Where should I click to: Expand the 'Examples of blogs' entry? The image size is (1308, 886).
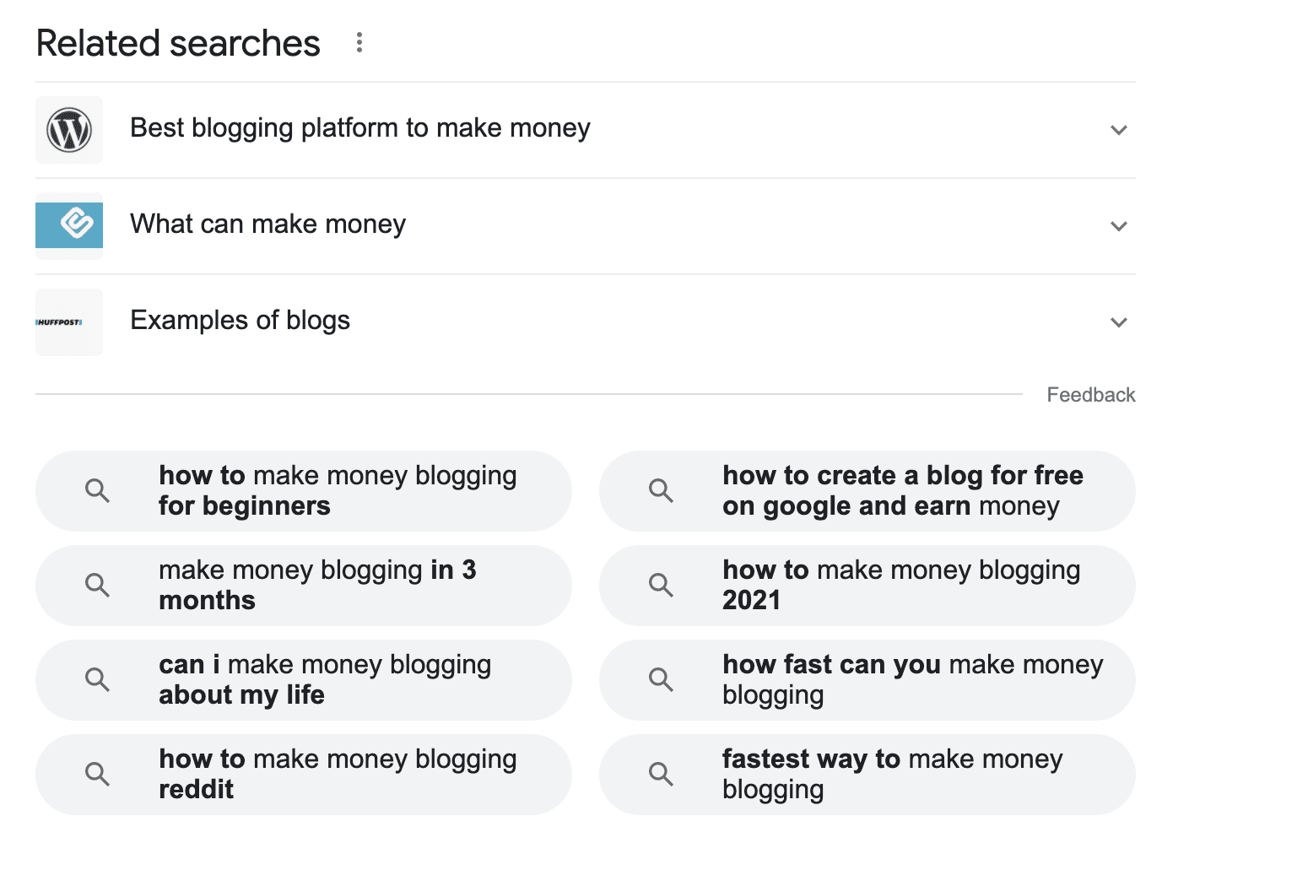point(1120,321)
